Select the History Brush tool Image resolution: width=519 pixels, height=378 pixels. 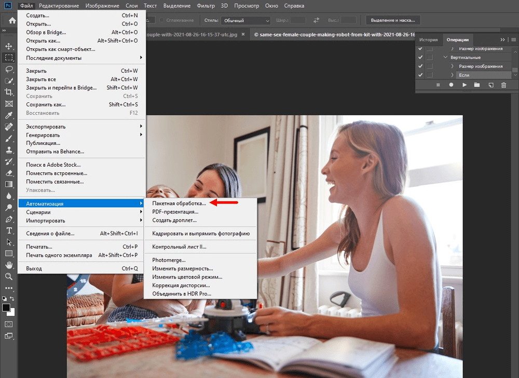point(9,161)
